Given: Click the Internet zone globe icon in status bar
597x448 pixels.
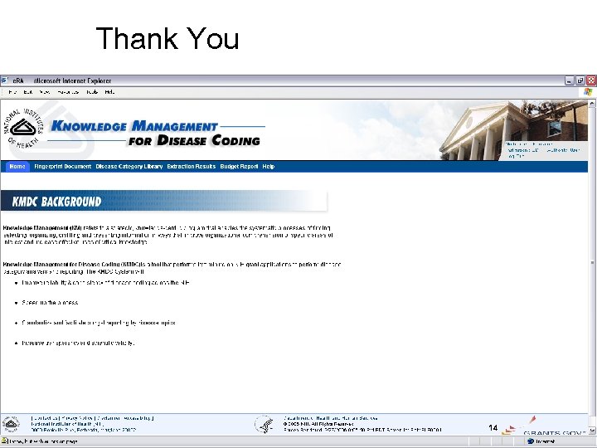Looking at the screenshot, I should (x=531, y=441).
